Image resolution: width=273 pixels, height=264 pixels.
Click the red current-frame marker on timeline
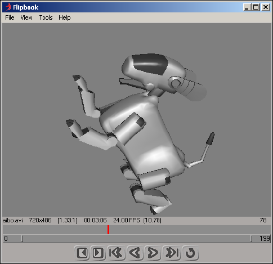(x=108, y=230)
